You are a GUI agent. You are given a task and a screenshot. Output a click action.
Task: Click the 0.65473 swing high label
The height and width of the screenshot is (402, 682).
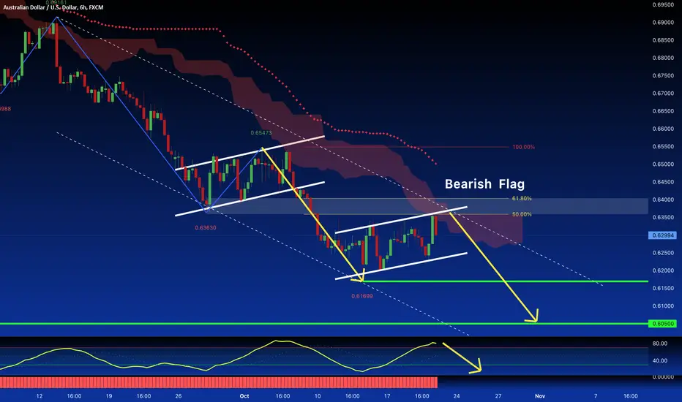tap(261, 132)
